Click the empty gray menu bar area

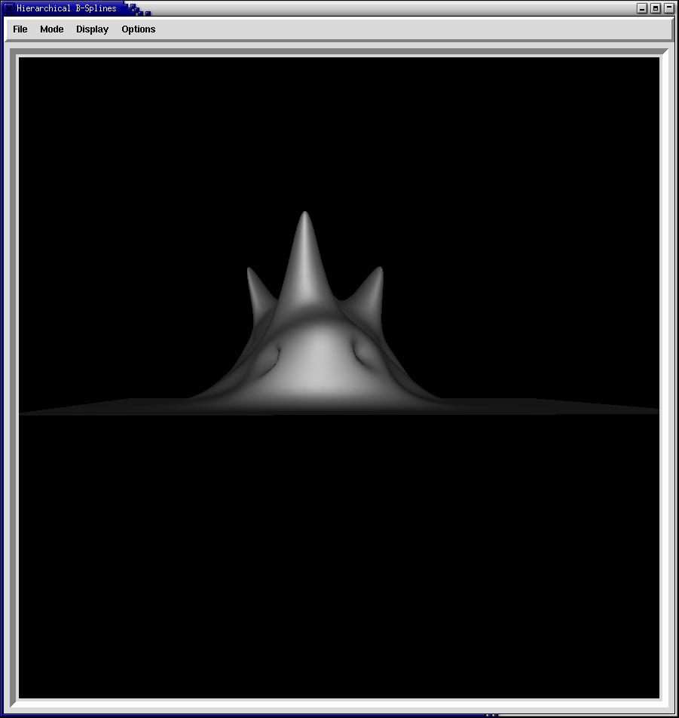[x=414, y=29]
